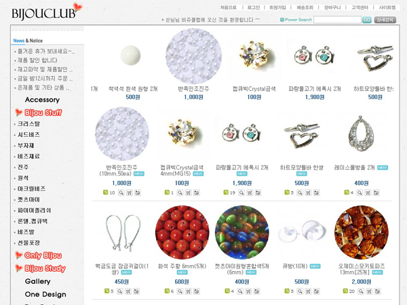Click the wishlist icon under 레이스물방울 2개
The width and height of the screenshot is (407, 305).
376,192
